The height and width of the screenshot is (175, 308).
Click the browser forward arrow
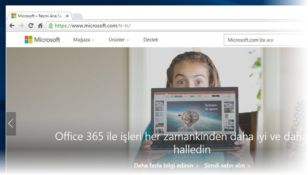click(21, 26)
